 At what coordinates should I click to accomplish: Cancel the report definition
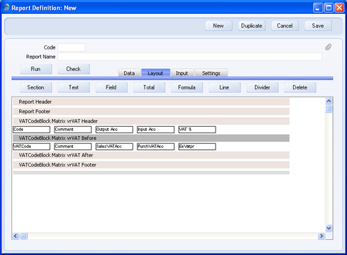(x=285, y=26)
